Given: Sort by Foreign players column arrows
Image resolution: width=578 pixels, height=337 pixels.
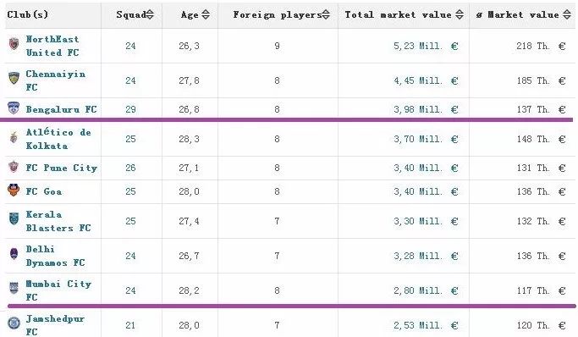Looking at the screenshot, I should click(326, 14).
